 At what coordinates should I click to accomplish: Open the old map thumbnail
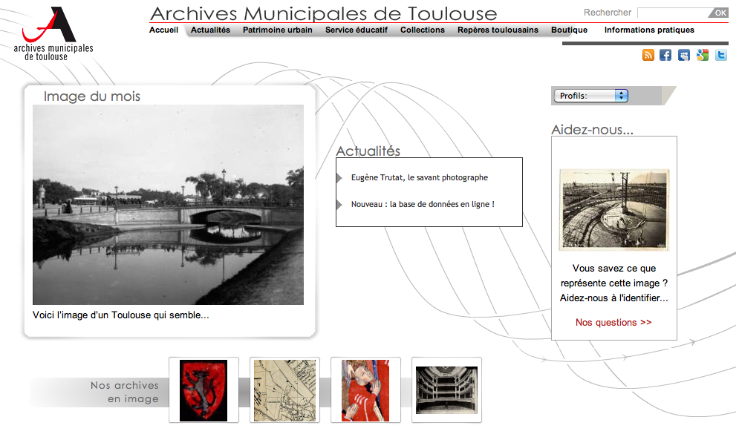[284, 390]
